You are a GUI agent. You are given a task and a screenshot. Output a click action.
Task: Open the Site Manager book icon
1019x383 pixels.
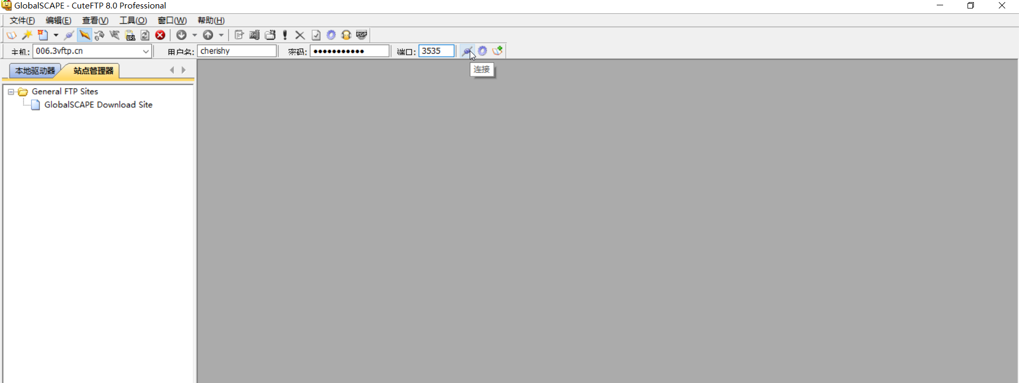[x=11, y=35]
